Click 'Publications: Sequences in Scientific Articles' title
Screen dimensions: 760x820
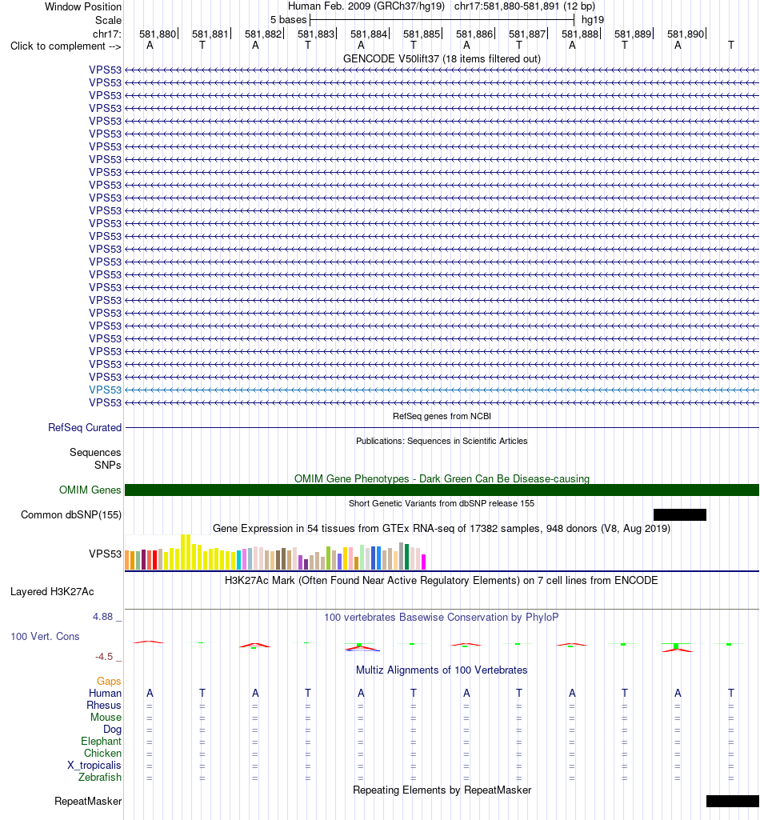pos(442,441)
